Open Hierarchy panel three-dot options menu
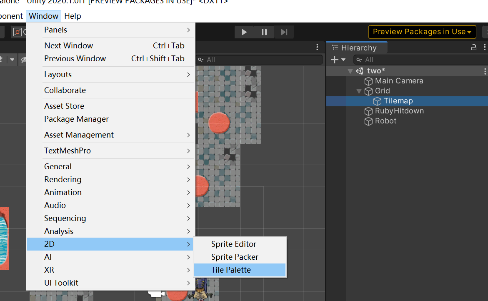This screenshot has height=301, width=488. point(485,47)
